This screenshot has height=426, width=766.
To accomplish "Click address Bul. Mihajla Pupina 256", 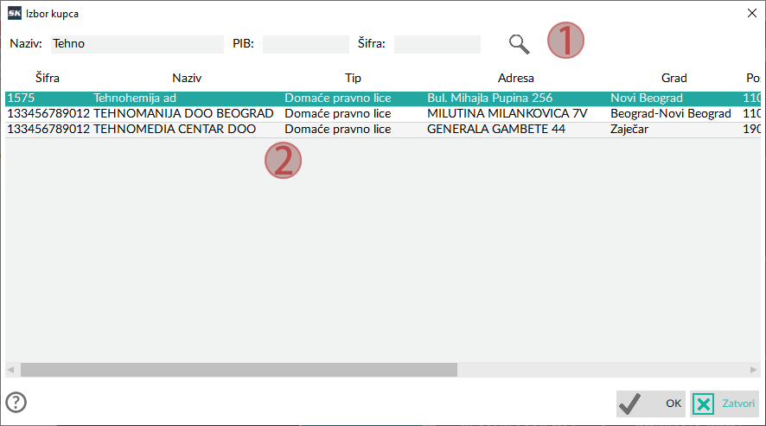I will tap(490, 99).
